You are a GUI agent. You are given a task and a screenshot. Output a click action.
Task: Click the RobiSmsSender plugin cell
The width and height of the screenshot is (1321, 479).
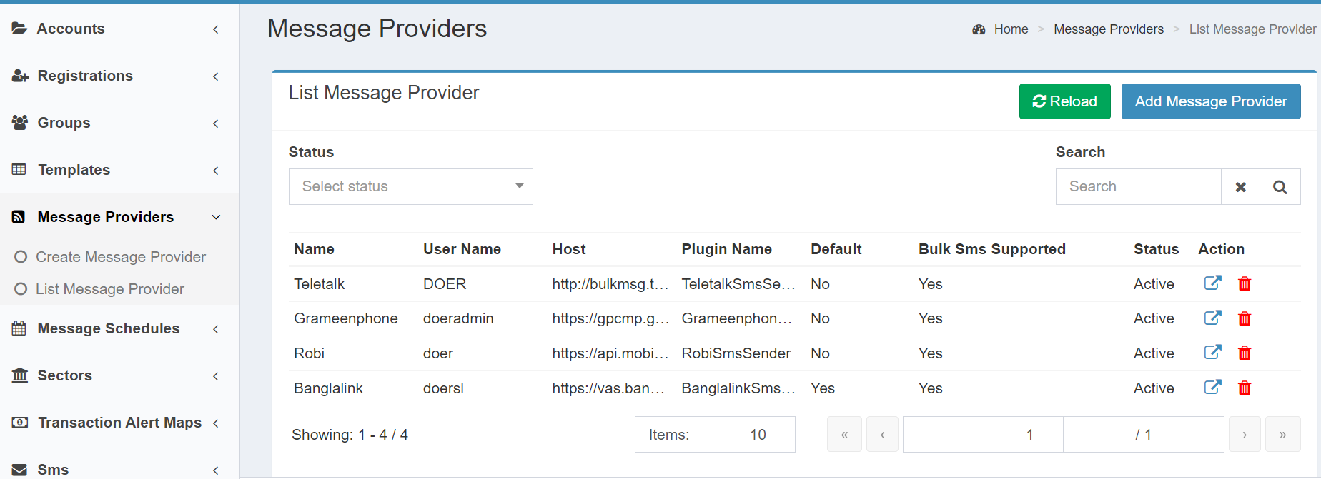point(736,353)
